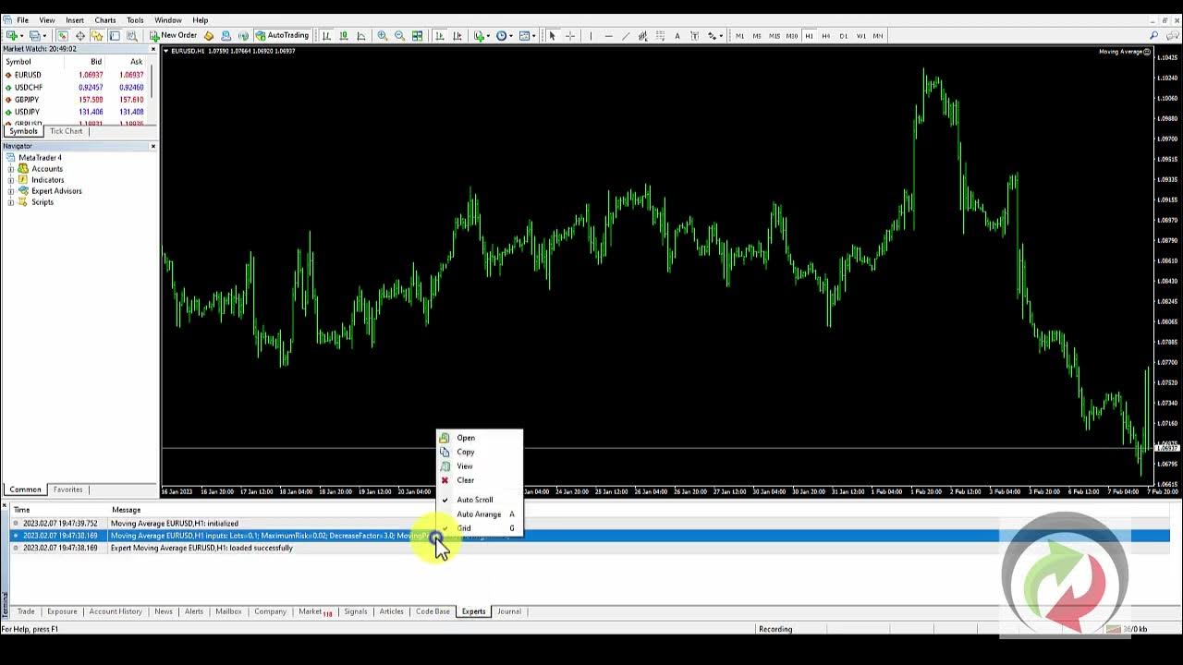The height and width of the screenshot is (665, 1183).
Task: Click the New Order button
Action: click(x=173, y=36)
